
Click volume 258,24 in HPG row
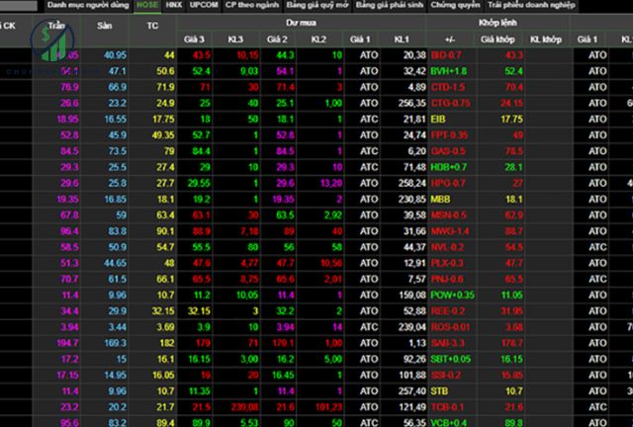pyautogui.click(x=412, y=183)
